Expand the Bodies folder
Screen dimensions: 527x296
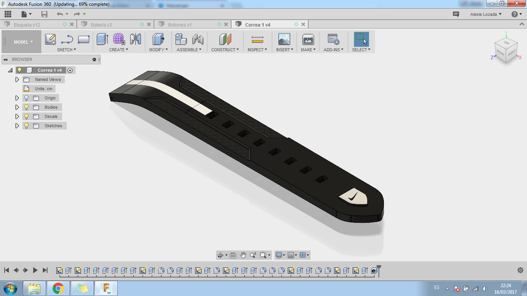(x=17, y=107)
